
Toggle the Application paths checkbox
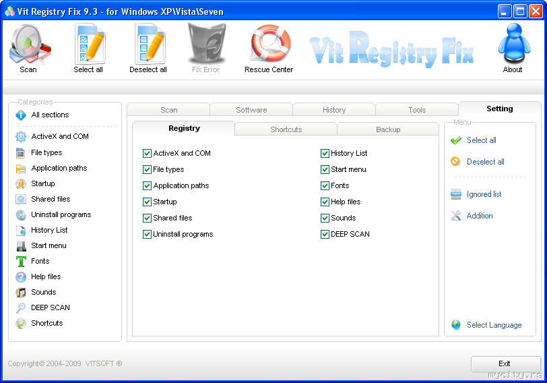click(x=147, y=185)
